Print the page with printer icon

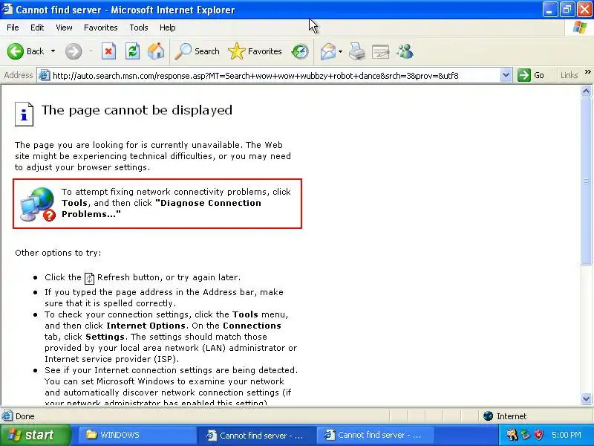pyautogui.click(x=357, y=51)
